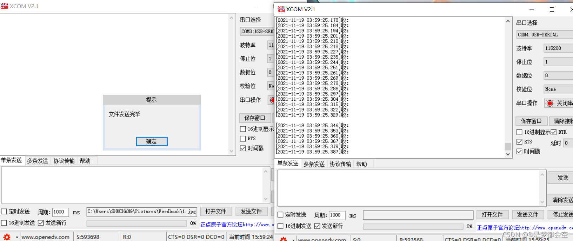Switch to 协议传输 tab in left window
Screen dimensions: 573x241
click(x=64, y=161)
